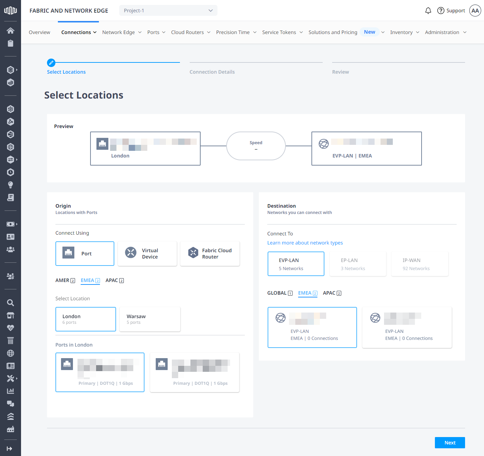Choose the Warsaw location card
This screenshot has width=484, height=456.
pos(150,319)
